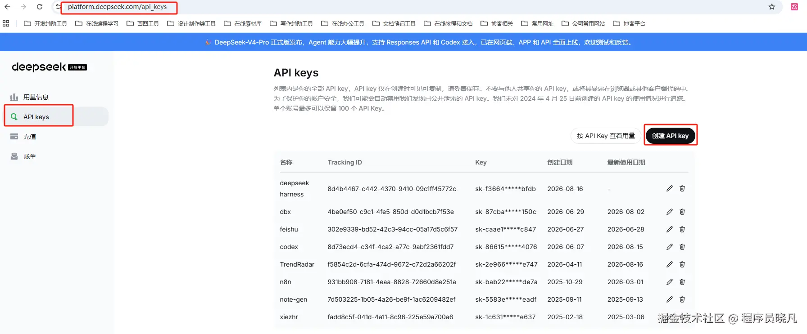Edit the feishu key name
The height and width of the screenshot is (334, 807).
(x=670, y=229)
